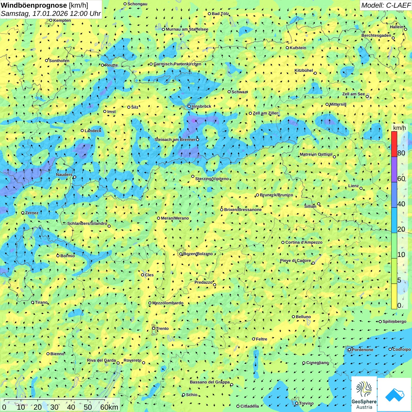Click the Brixen/Bressanone label

[x=243, y=210]
